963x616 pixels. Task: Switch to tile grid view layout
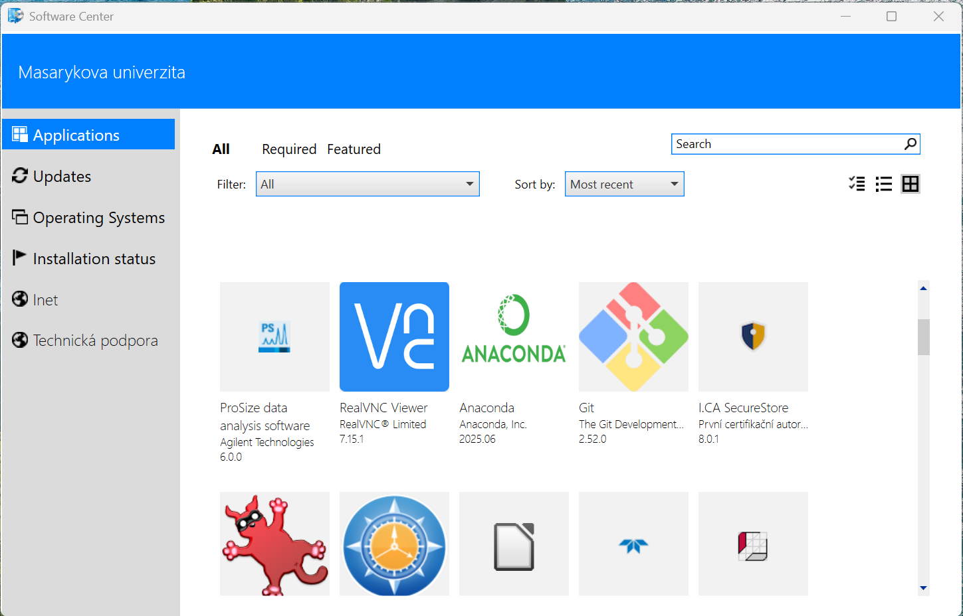tap(910, 184)
